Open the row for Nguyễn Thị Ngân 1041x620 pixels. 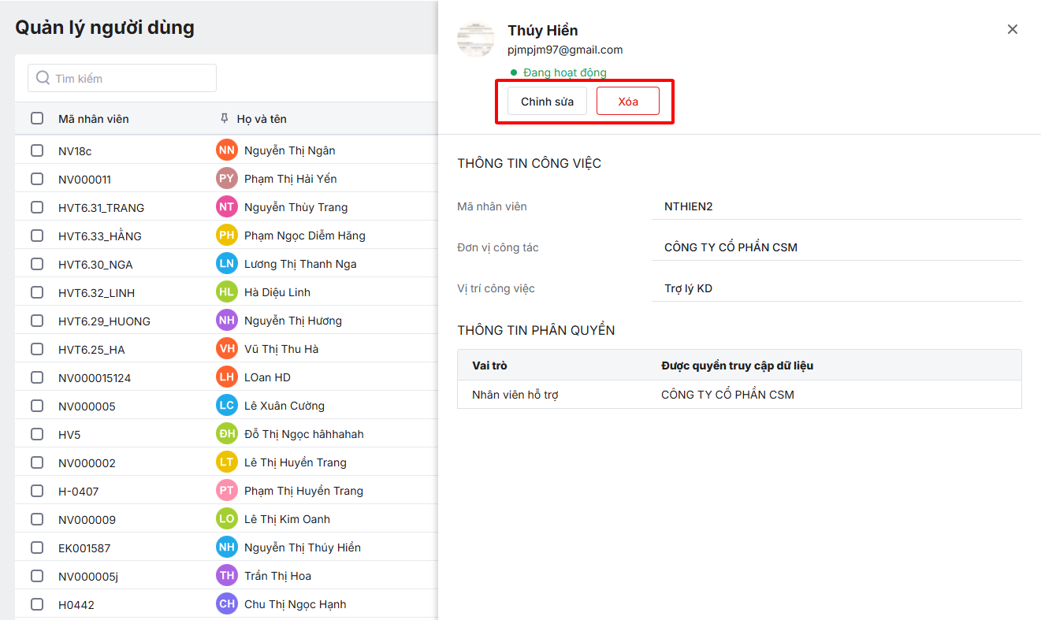pos(226,150)
